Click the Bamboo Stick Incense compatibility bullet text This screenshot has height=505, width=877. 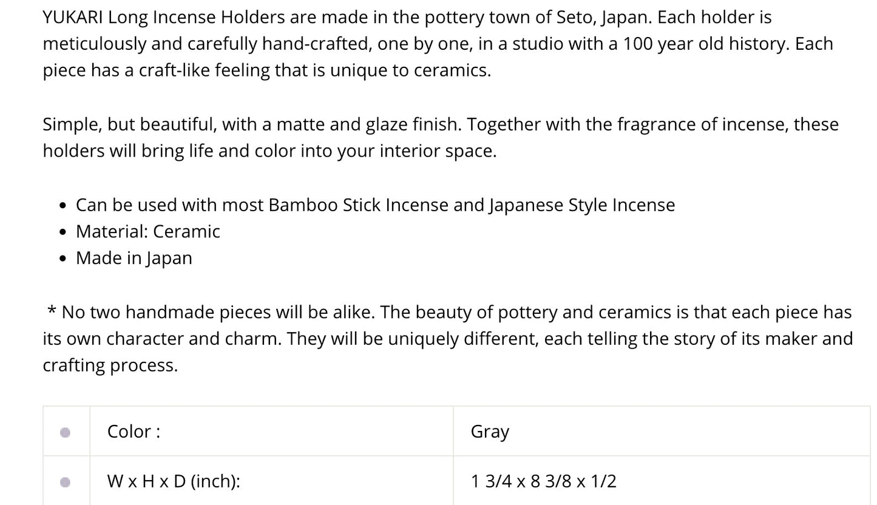point(375,205)
